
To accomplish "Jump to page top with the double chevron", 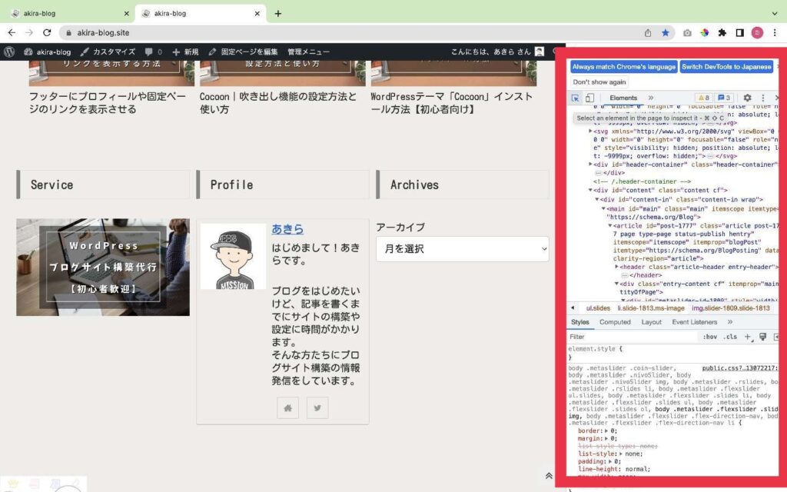I will (x=549, y=475).
